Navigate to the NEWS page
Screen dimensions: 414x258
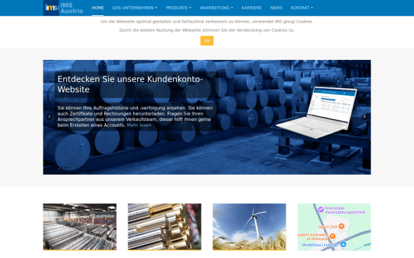[x=276, y=8]
